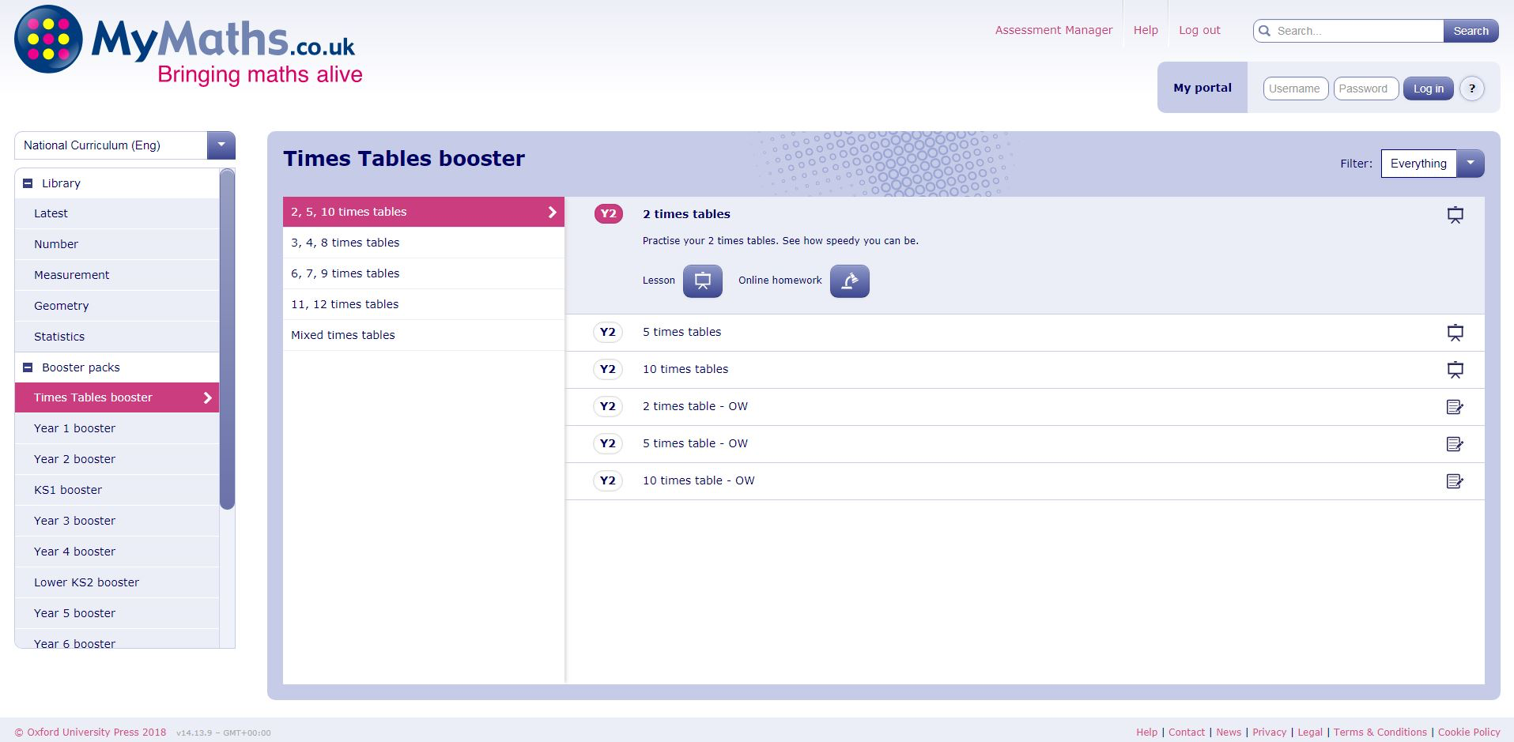This screenshot has height=742, width=1514.
Task: Click the sidebar vertical scrollbar
Action: 227,339
